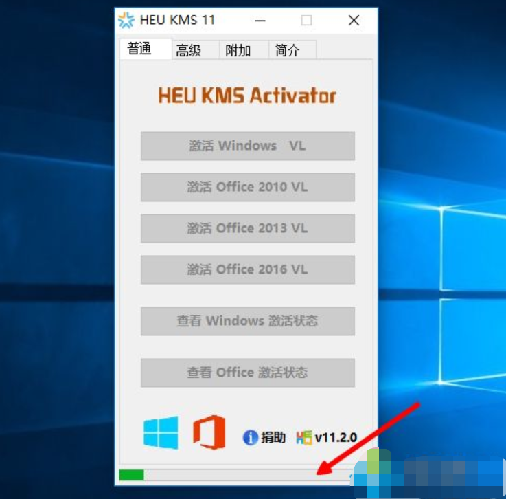Close the HEU KMS 11 window
The width and height of the screenshot is (506, 499).
[354, 21]
